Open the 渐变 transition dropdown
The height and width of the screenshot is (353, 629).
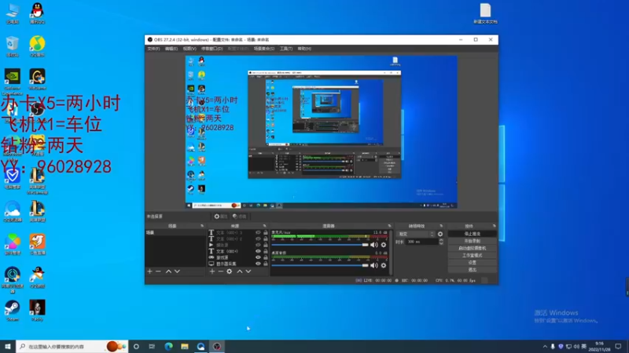pyautogui.click(x=416, y=234)
